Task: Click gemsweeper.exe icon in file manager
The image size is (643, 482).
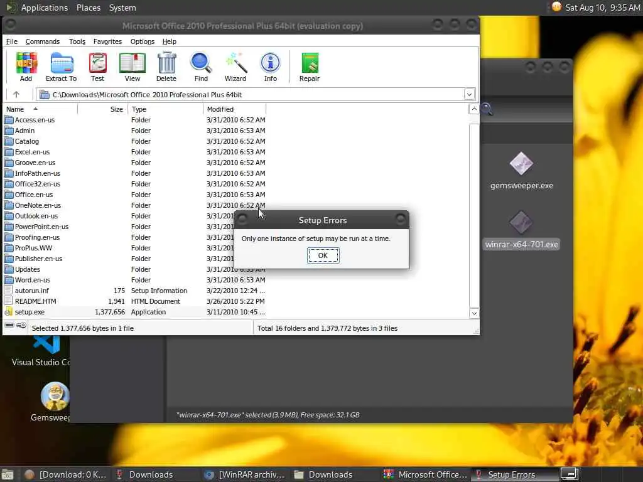Action: point(521,164)
